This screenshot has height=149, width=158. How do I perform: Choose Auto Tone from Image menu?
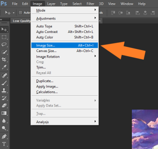click(65, 26)
